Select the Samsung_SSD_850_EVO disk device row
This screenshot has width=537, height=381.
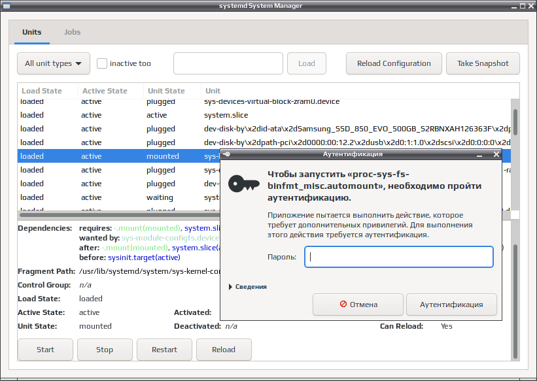point(264,129)
